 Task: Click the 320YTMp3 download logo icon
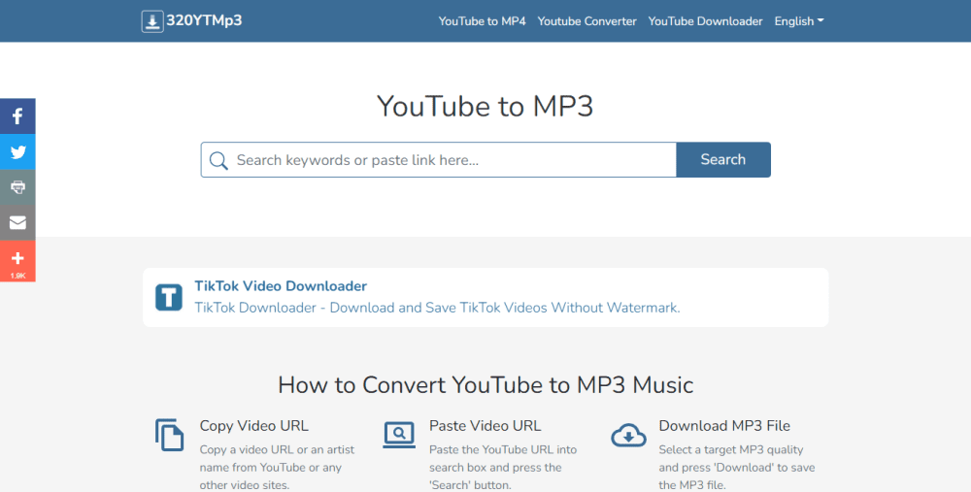click(152, 21)
